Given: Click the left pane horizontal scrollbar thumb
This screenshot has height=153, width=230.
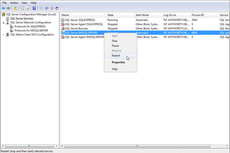Looking at the screenshot, I should [x=29, y=146].
